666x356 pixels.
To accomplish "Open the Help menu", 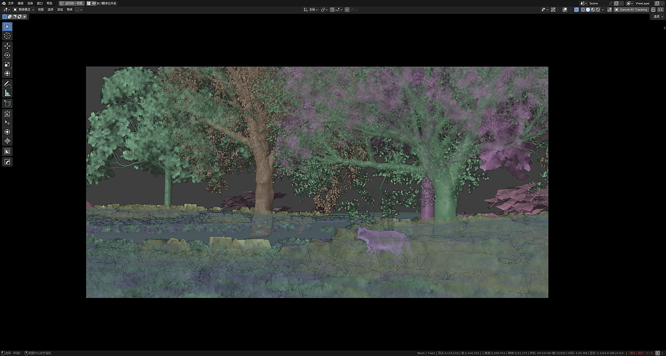I will tap(49, 3).
